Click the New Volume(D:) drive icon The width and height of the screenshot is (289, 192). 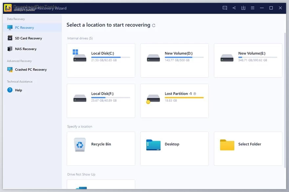[153, 58]
